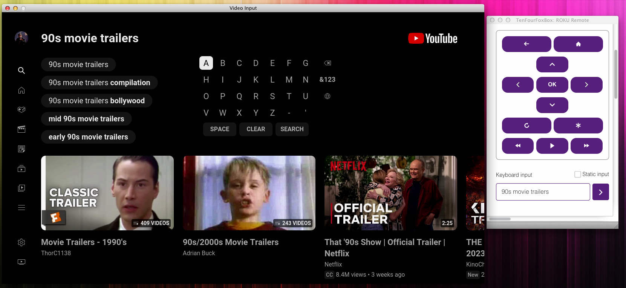Click the ROKU Remote vertical scrollbar
The image size is (626, 288).
click(616, 74)
